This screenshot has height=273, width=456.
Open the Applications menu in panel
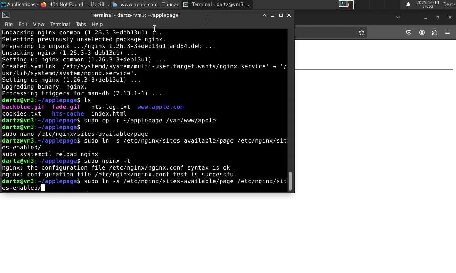[19, 4]
